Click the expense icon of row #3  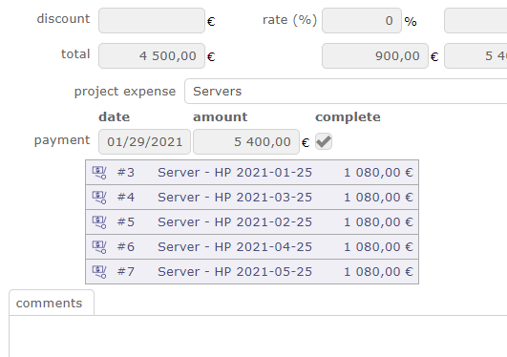99,173
